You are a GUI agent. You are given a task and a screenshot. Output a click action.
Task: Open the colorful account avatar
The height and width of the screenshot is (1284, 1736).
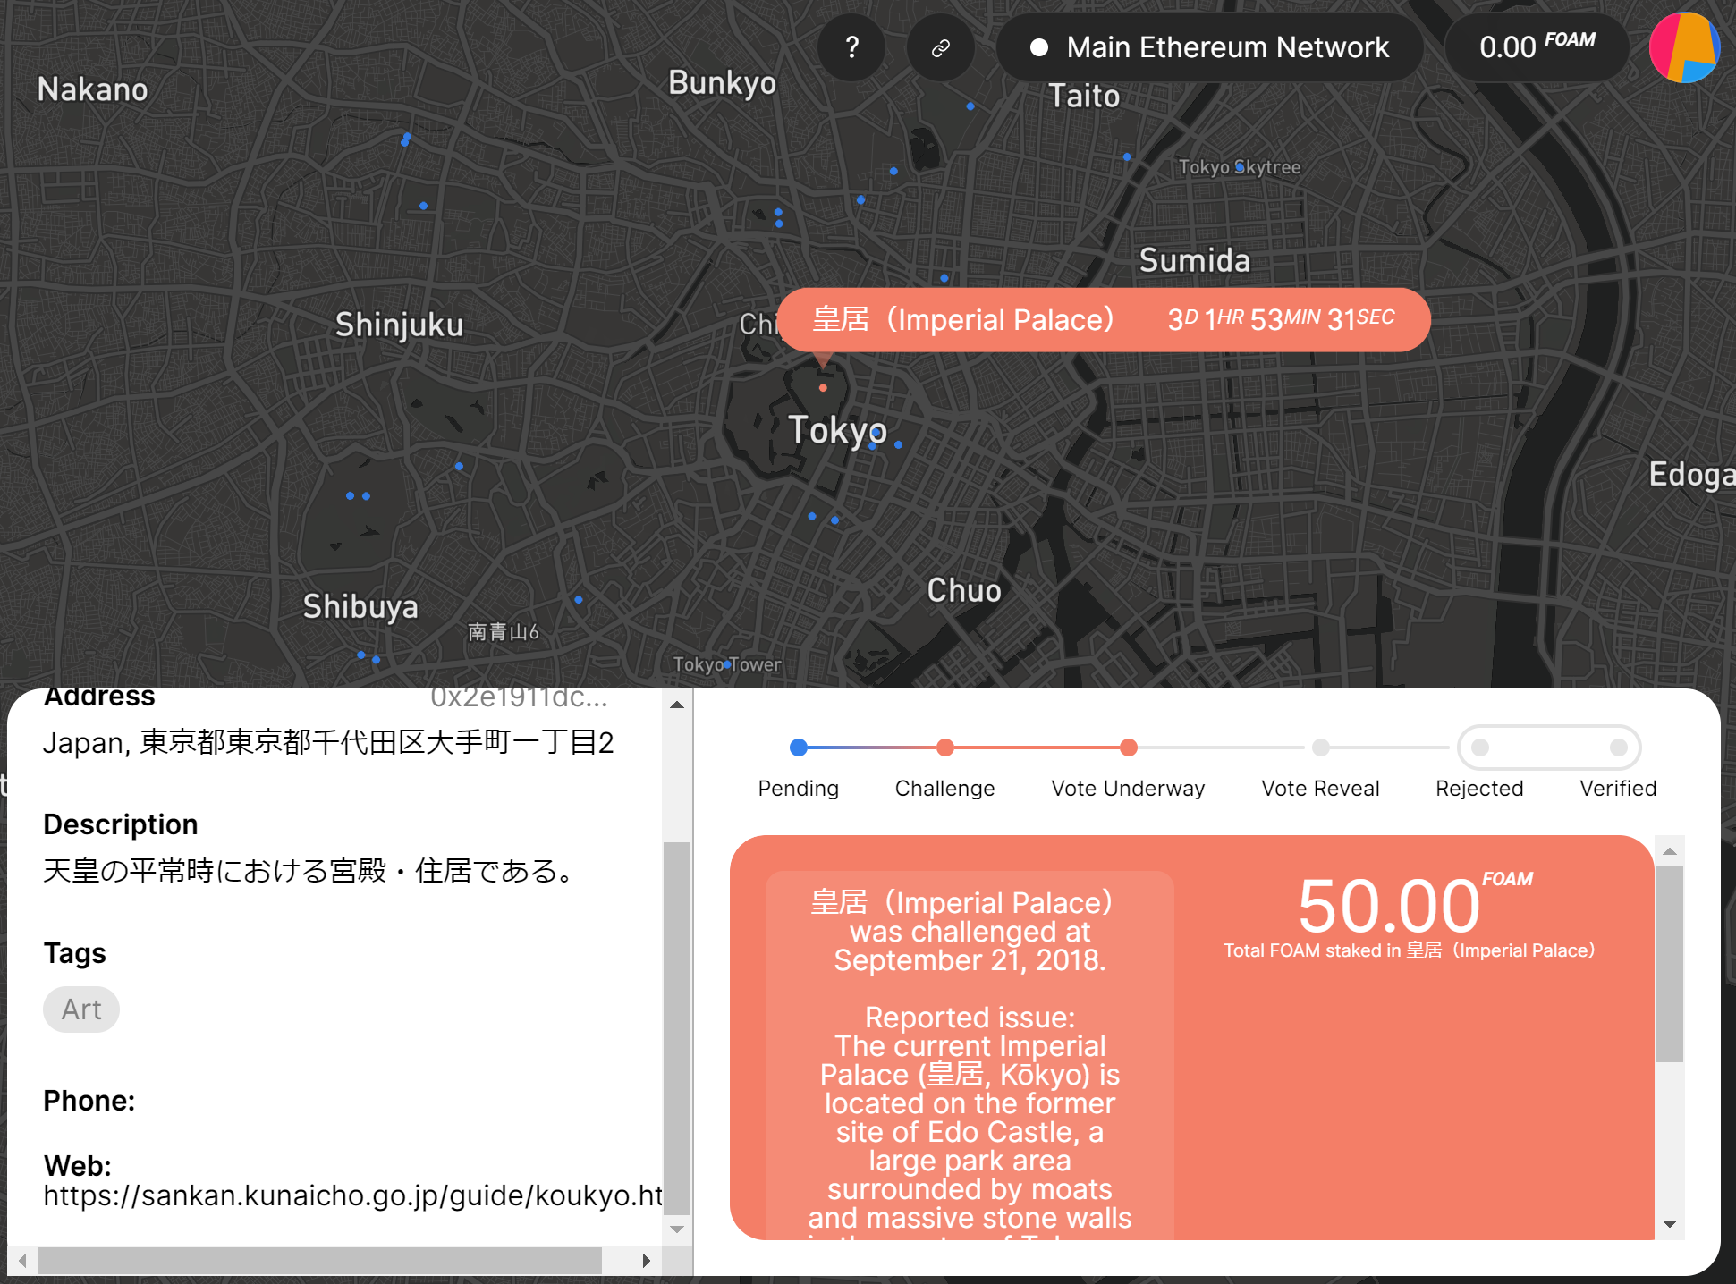click(1684, 47)
